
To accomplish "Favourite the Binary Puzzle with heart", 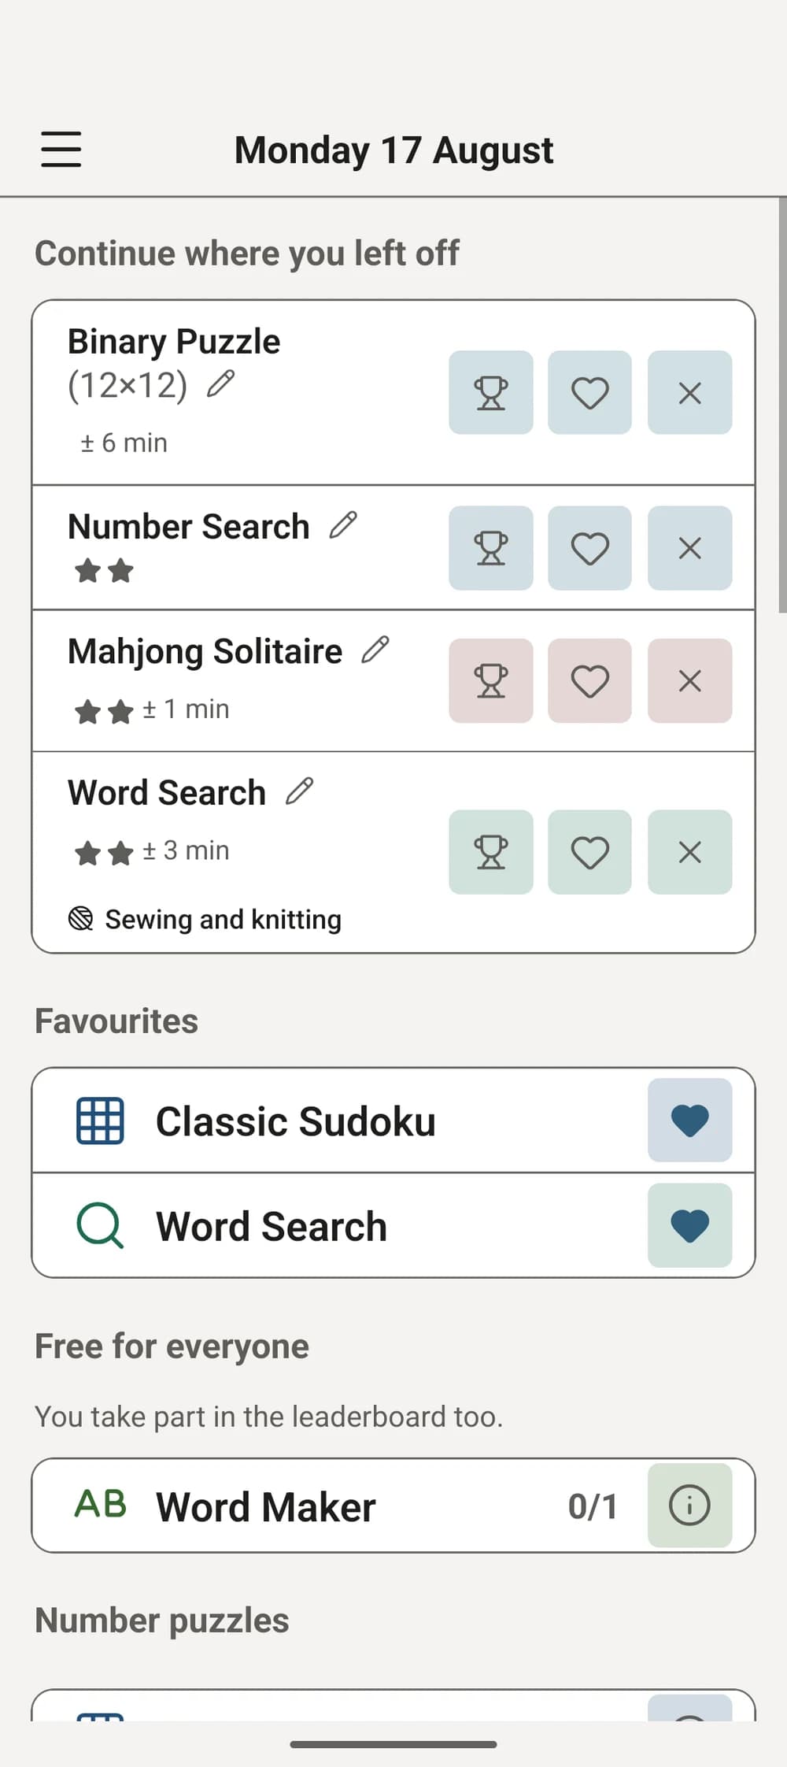I will [590, 392].
